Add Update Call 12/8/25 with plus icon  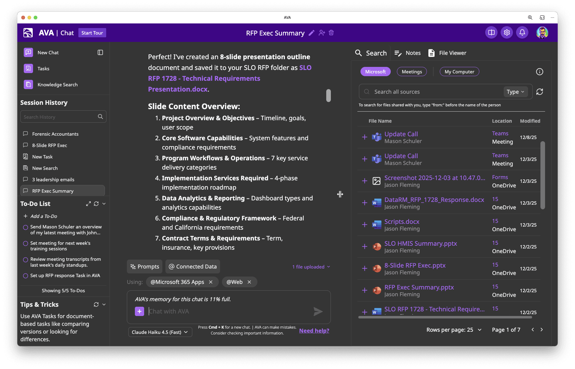point(365,137)
